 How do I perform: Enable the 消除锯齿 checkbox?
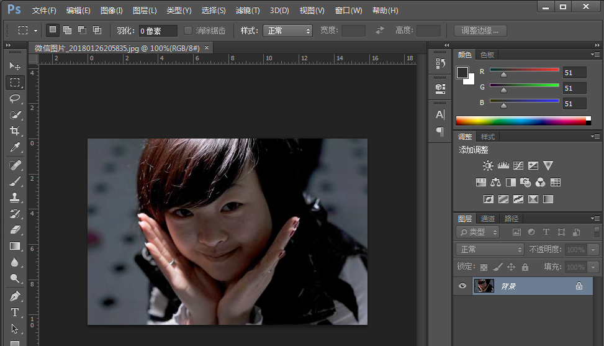coord(189,30)
